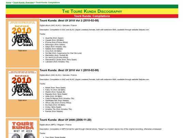This screenshot has width=184, height=138.
Task: Click the Vol 2 format line mentioning GetJuke
Action: pyautogui.click(x=58, y=26)
